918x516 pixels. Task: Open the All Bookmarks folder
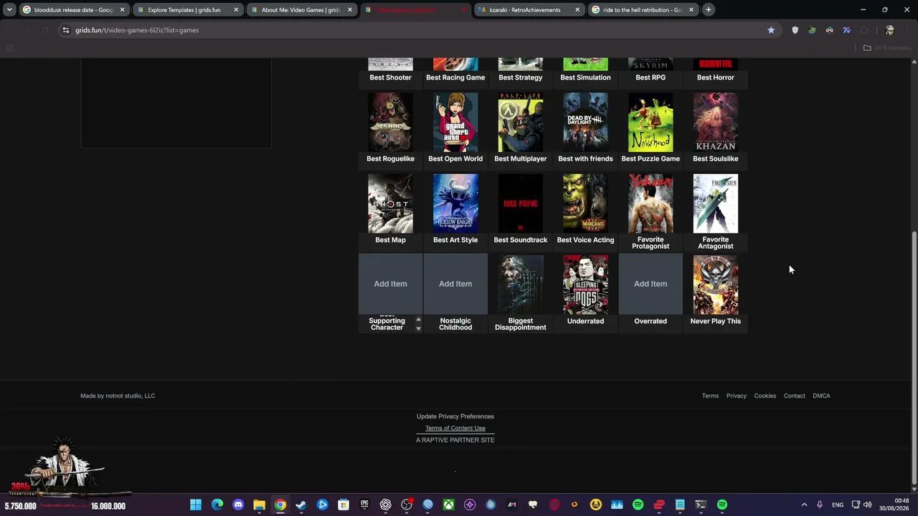[x=887, y=48]
